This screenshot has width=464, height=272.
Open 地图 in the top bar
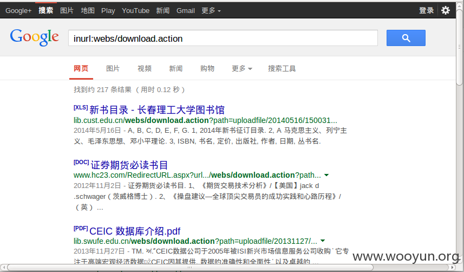[x=88, y=11]
